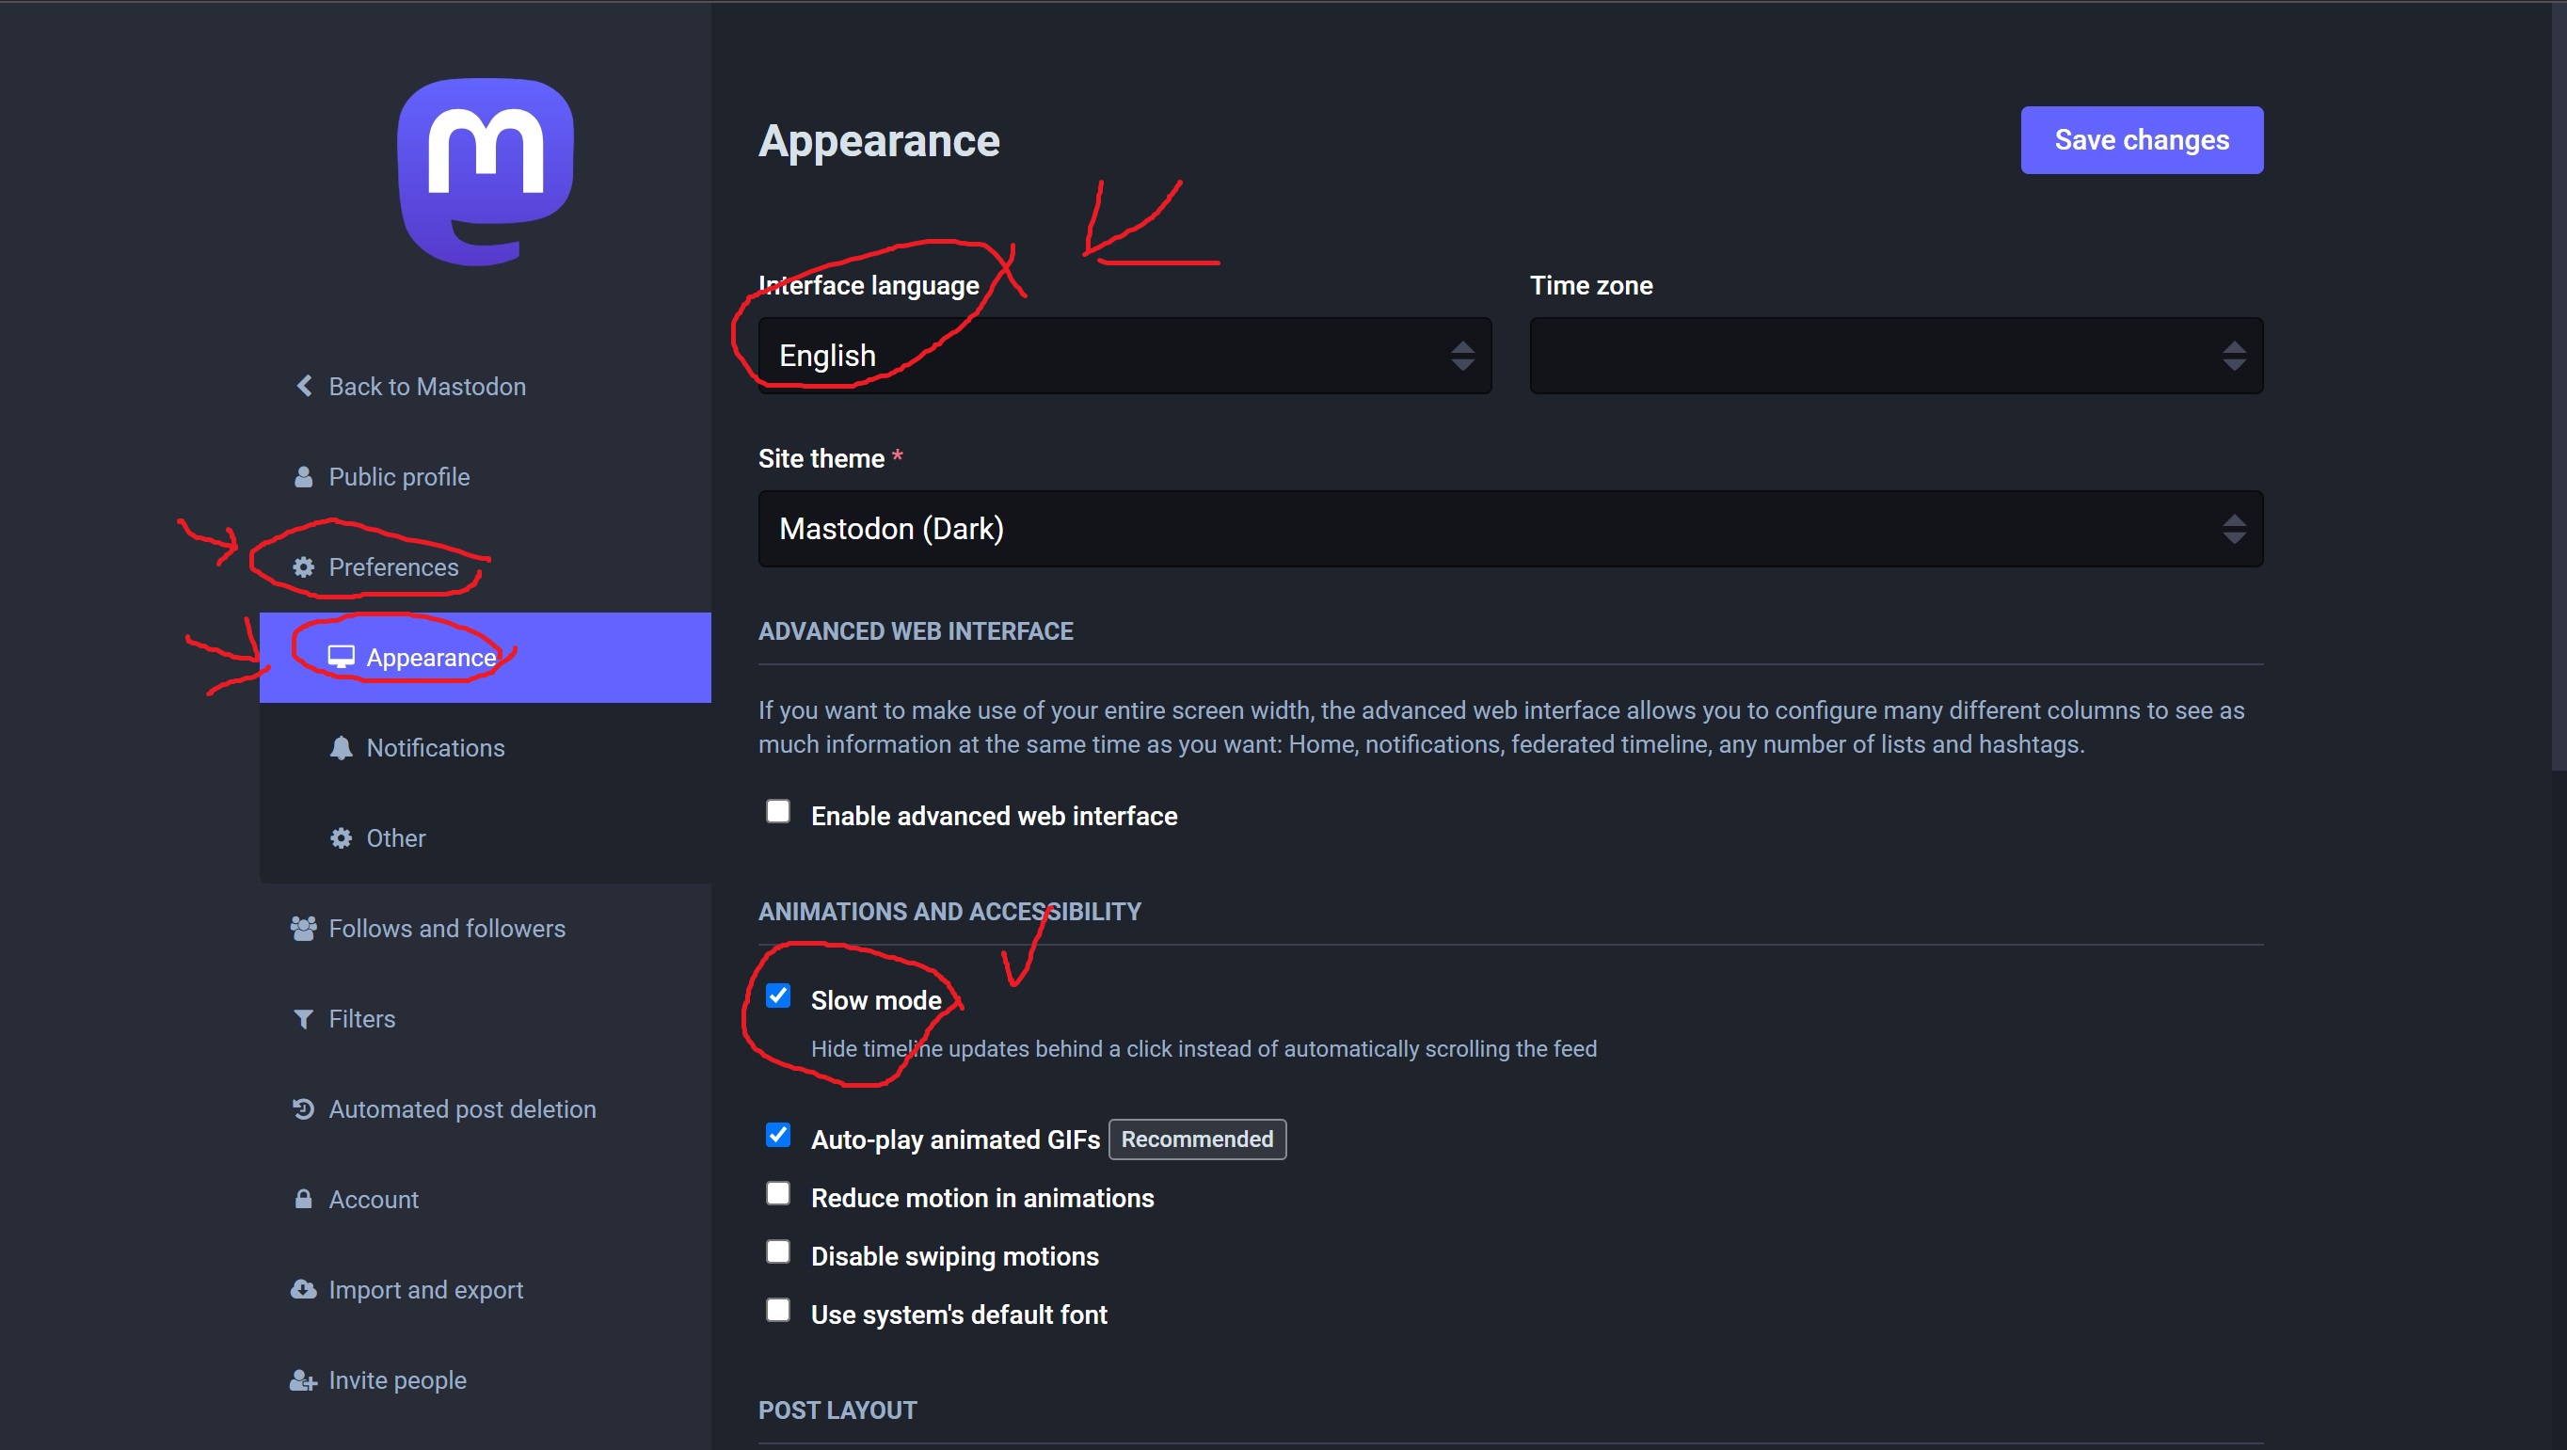Click the Appearance monitor icon
2567x1450 pixels.
coord(341,658)
